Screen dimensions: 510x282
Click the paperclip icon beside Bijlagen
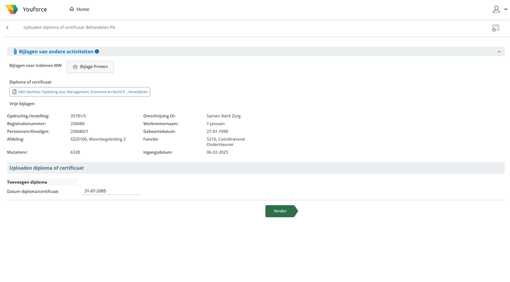[15, 52]
